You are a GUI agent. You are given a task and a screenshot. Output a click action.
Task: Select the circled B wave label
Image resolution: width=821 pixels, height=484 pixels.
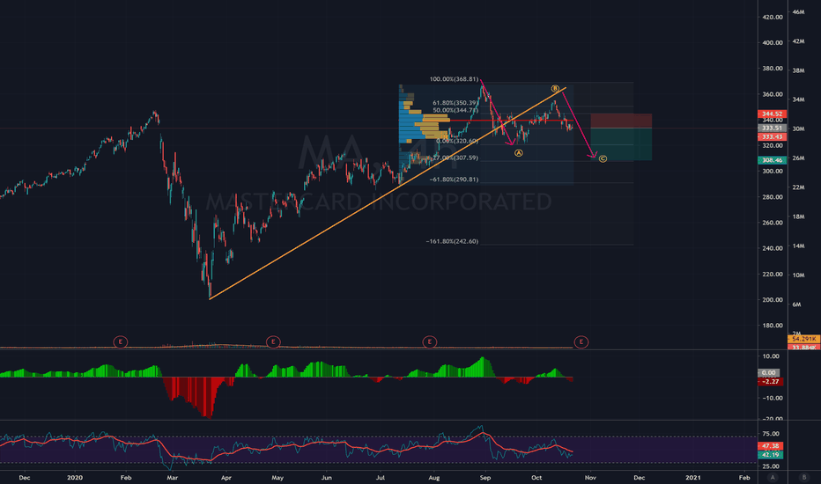[555, 88]
